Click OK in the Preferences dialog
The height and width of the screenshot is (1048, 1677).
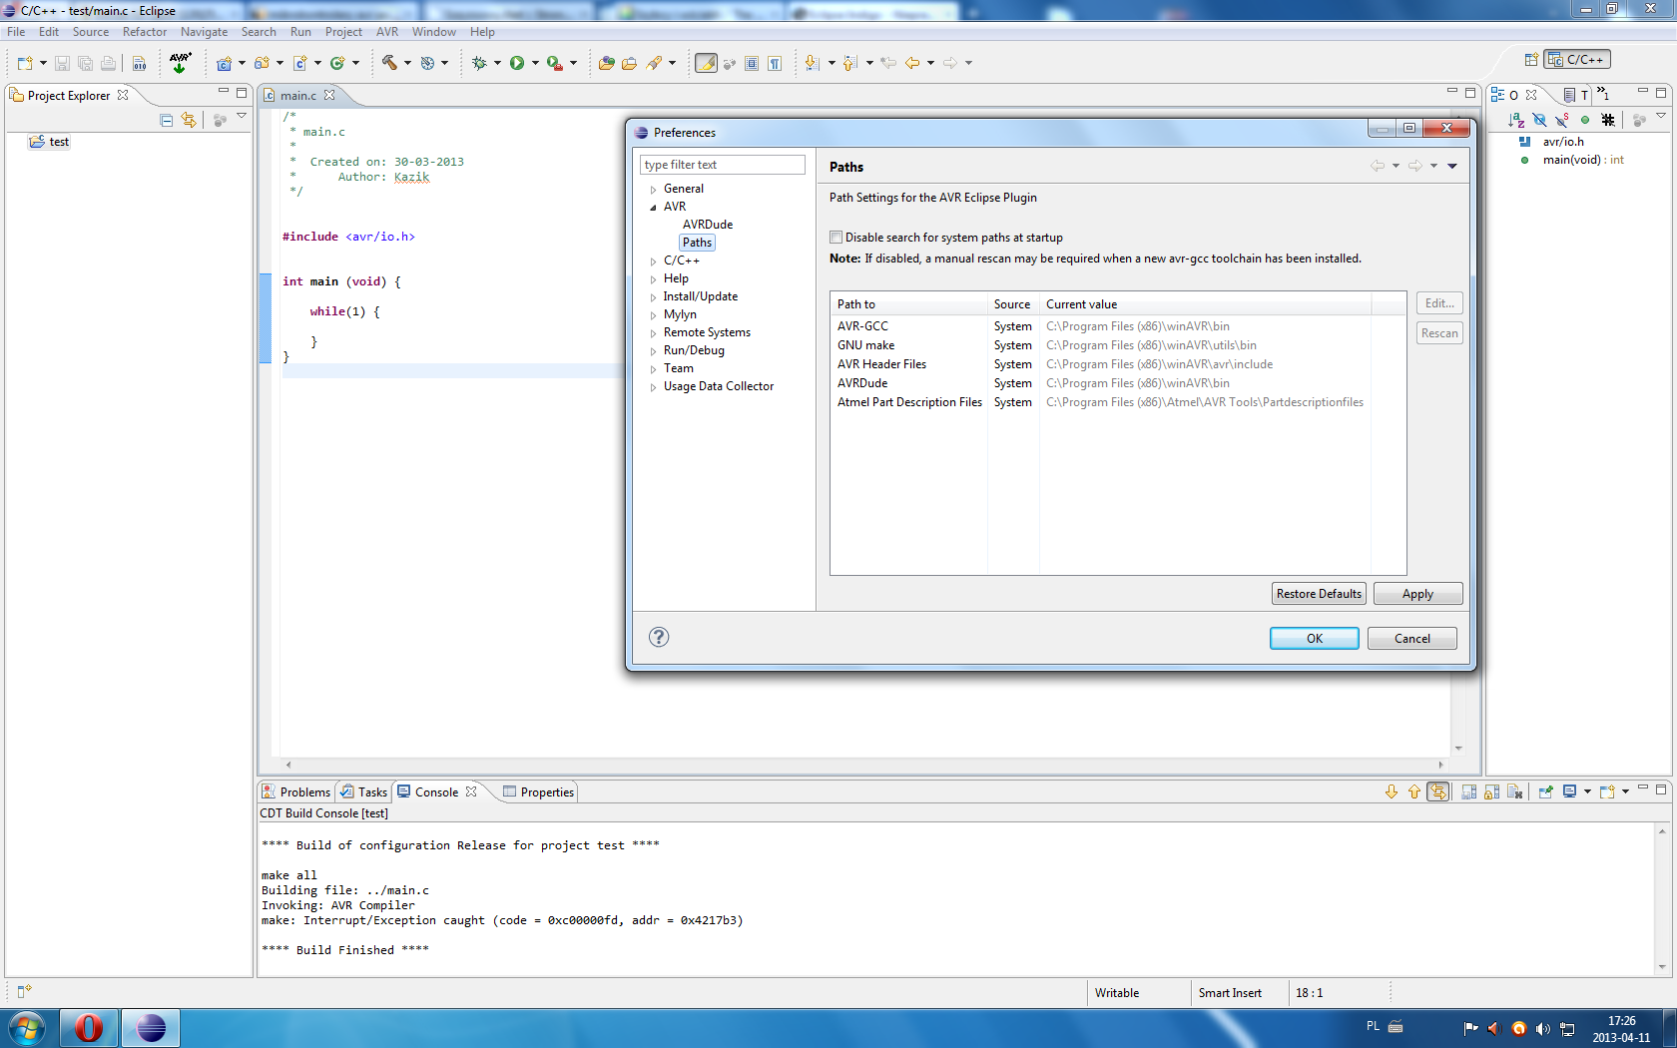[1314, 639]
